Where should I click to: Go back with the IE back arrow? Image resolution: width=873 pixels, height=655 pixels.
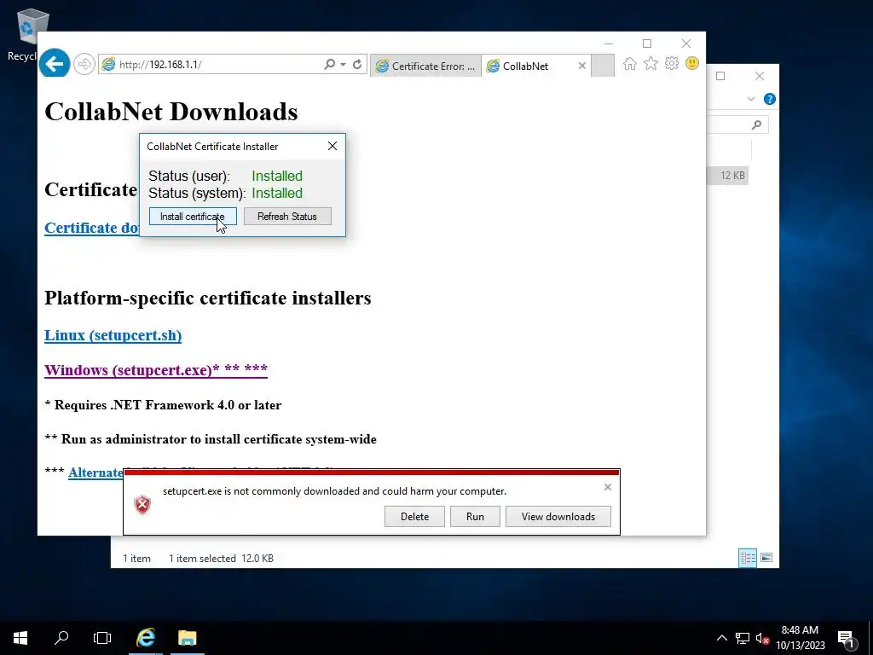55,64
